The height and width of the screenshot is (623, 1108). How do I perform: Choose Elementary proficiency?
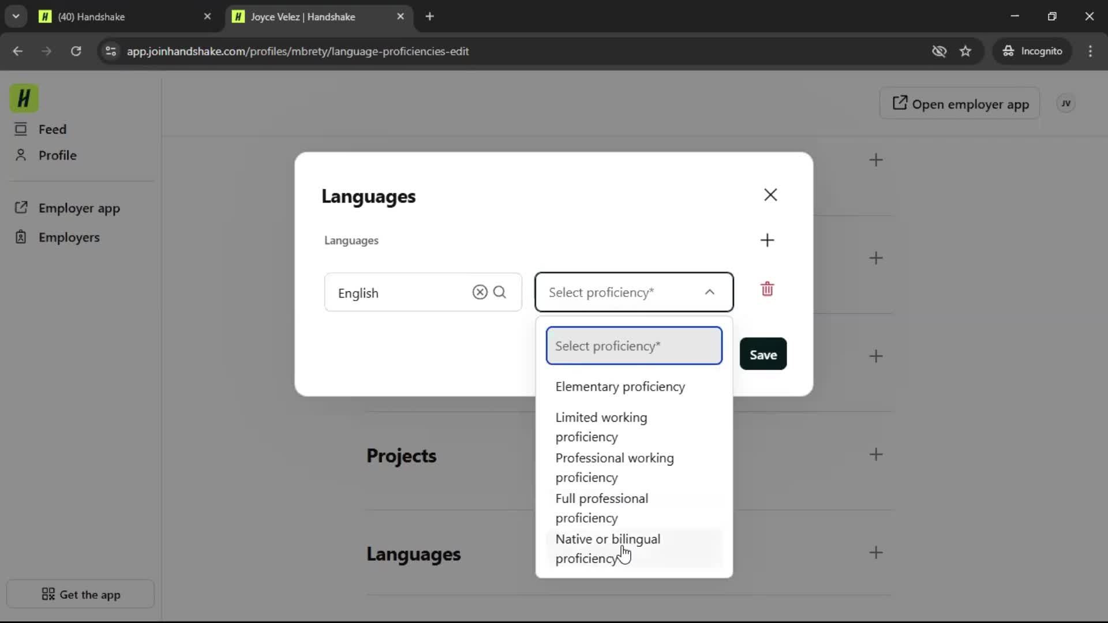634,386
